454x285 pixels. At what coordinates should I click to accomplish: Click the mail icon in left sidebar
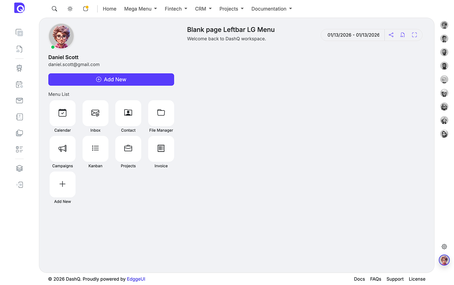point(19,101)
